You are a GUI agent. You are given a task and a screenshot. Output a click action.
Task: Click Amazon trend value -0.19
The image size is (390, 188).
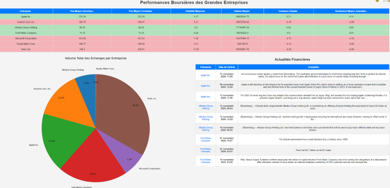click(289, 22)
